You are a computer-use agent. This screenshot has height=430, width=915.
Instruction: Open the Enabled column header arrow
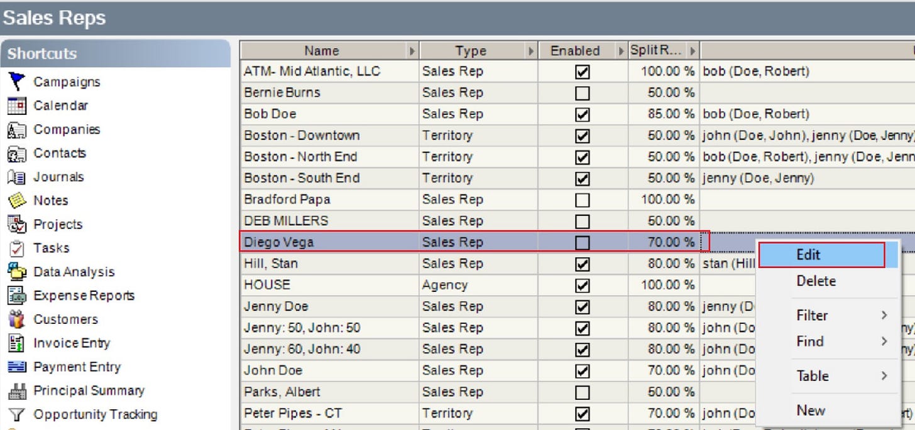pyautogui.click(x=622, y=51)
